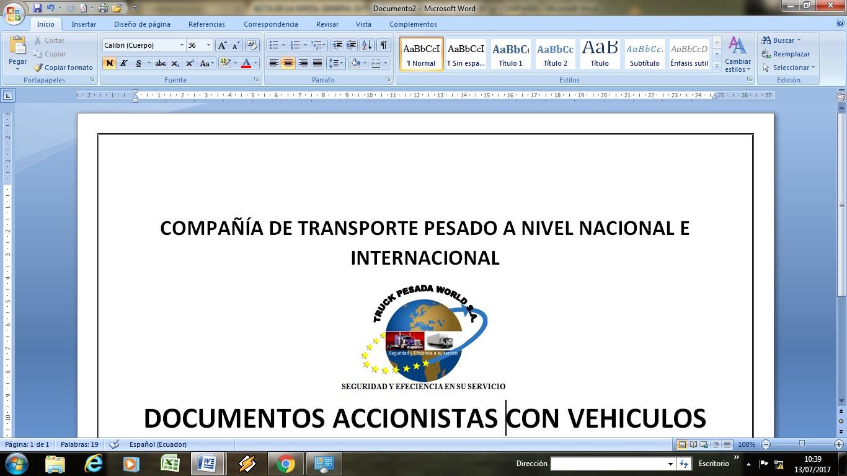Click the zoom slider in the status bar
847x476 pixels.
tap(802, 444)
